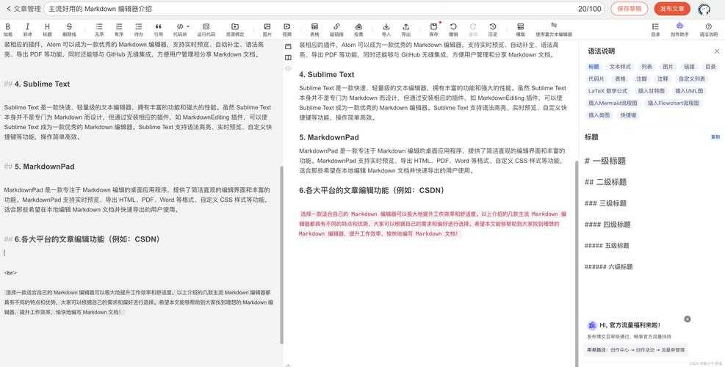The height and width of the screenshot is (367, 725).
Task: Save the draft with 保存草稿 button
Action: (630, 9)
